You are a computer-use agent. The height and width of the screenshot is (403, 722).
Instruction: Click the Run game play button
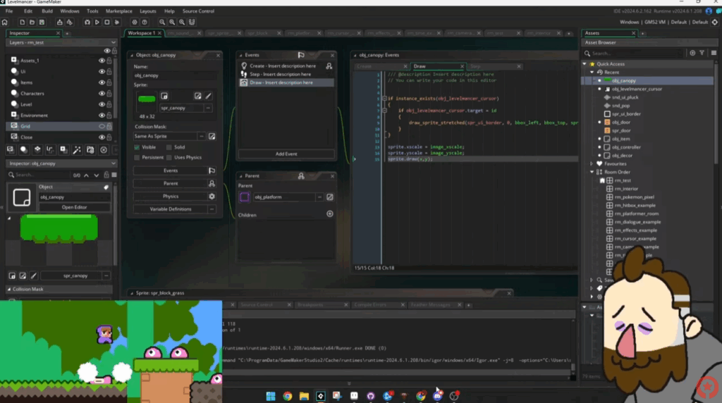pos(97,23)
